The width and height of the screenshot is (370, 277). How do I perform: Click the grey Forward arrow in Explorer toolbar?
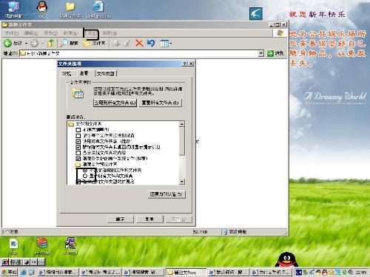click(34, 44)
